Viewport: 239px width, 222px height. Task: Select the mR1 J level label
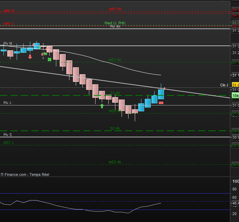(9, 24)
